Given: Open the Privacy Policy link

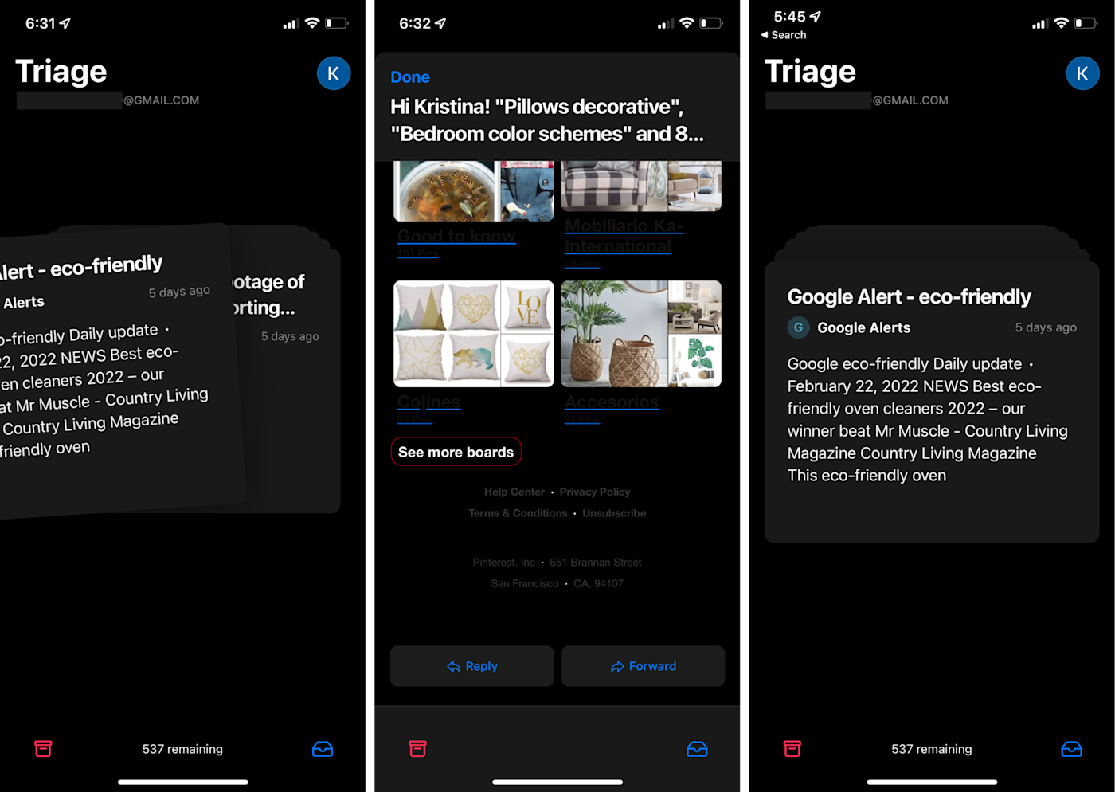Looking at the screenshot, I should click(x=595, y=492).
